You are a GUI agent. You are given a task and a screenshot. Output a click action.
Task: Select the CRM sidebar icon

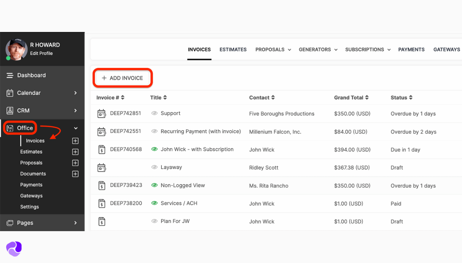10,110
